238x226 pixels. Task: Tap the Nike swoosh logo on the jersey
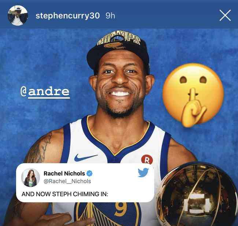(x=85, y=158)
